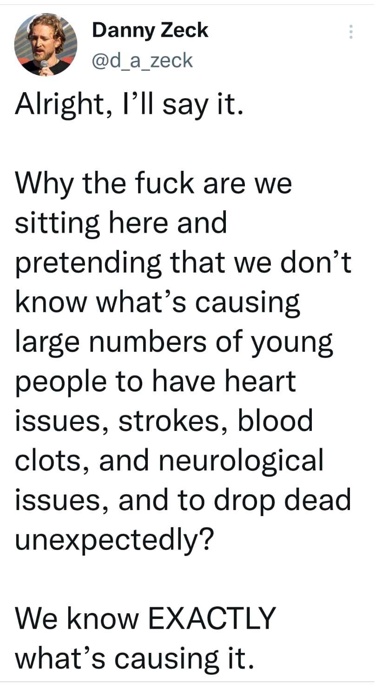Click the line beginning "Why the fuck"
The width and height of the screenshot is (375, 698).
click(154, 183)
